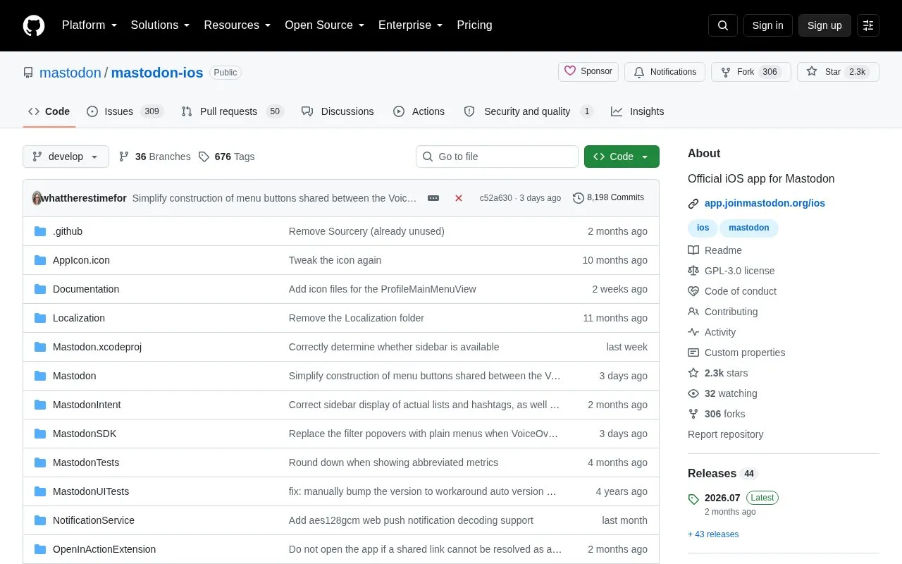Open the 8,198 Commits history link

tap(608, 198)
